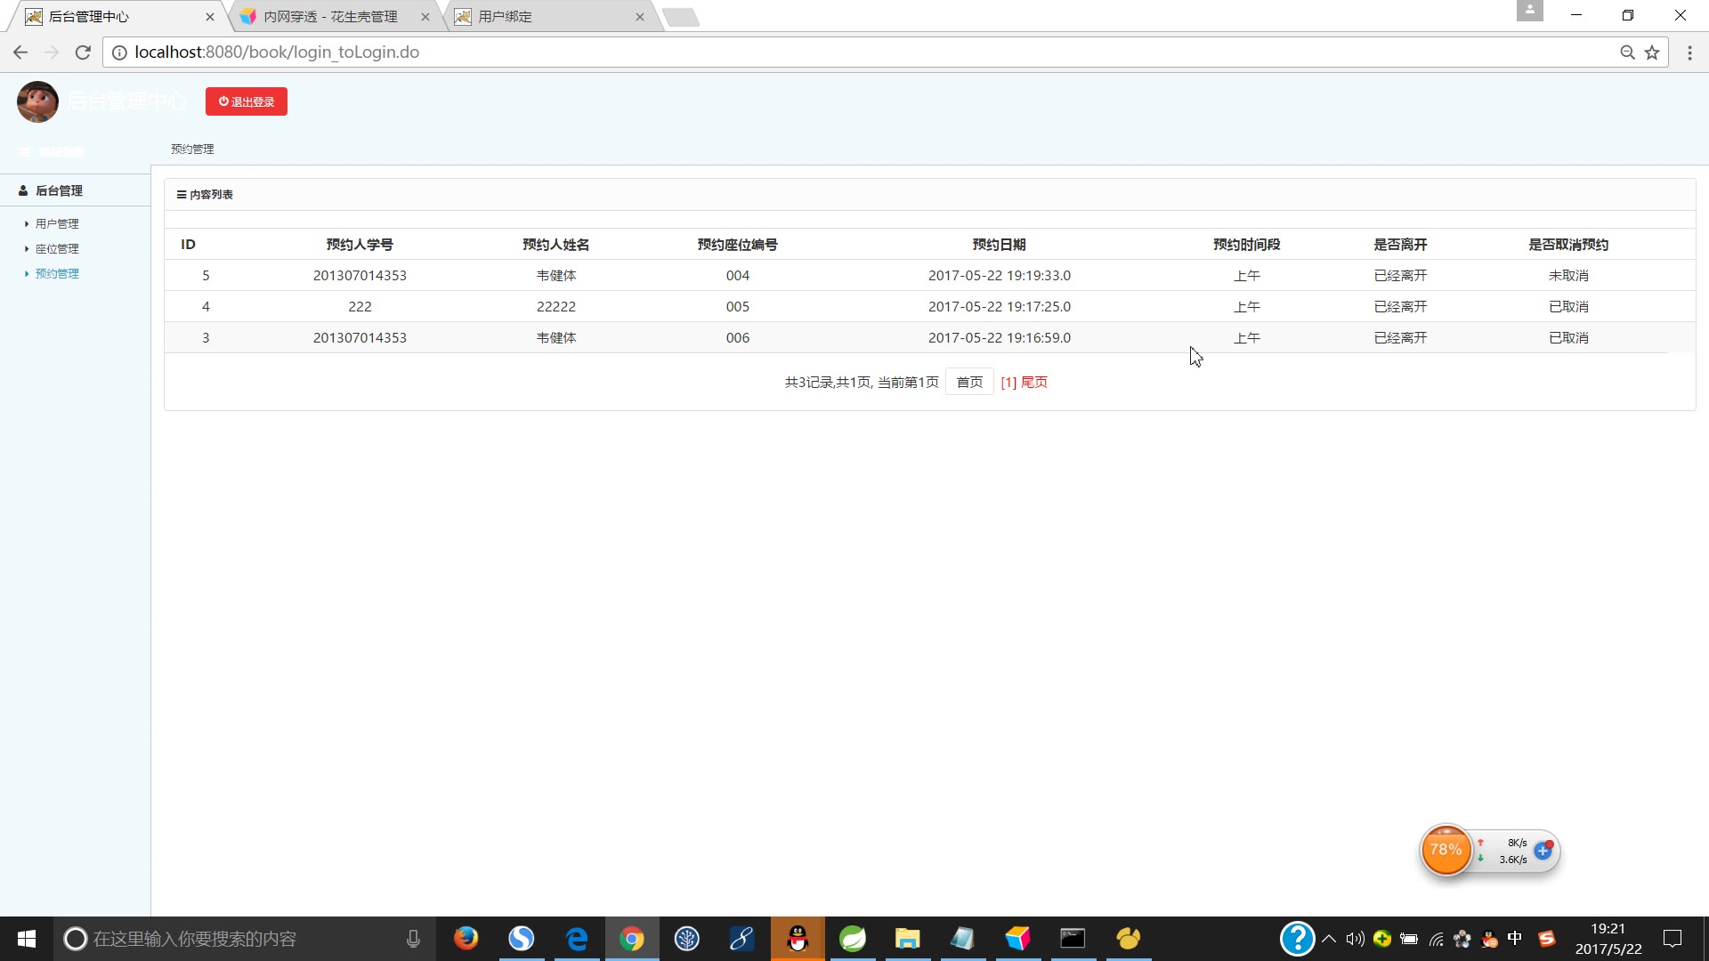Click seat number 006 cell
This screenshot has height=961, width=1709.
tap(738, 337)
